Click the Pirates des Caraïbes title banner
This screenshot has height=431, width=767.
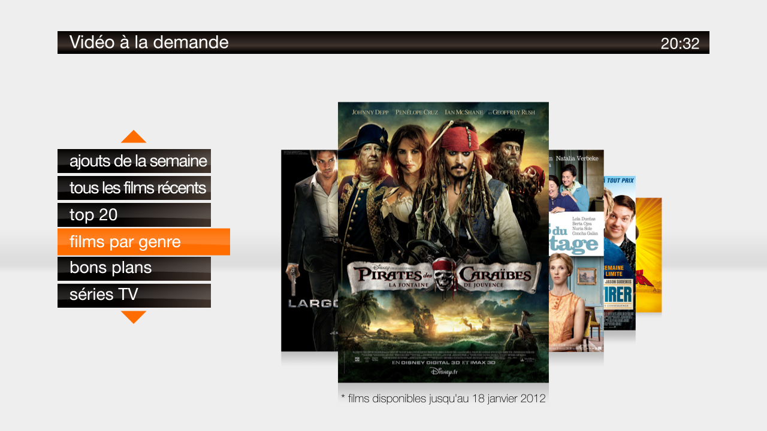click(443, 277)
